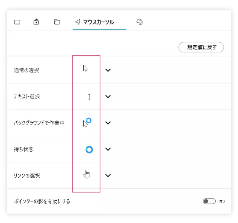Expand the 待ち状態 cursor dropdown
238x223 pixels.
[x=108, y=149]
